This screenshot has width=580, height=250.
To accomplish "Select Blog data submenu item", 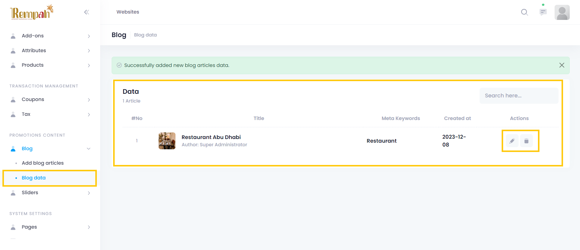I will (34, 178).
